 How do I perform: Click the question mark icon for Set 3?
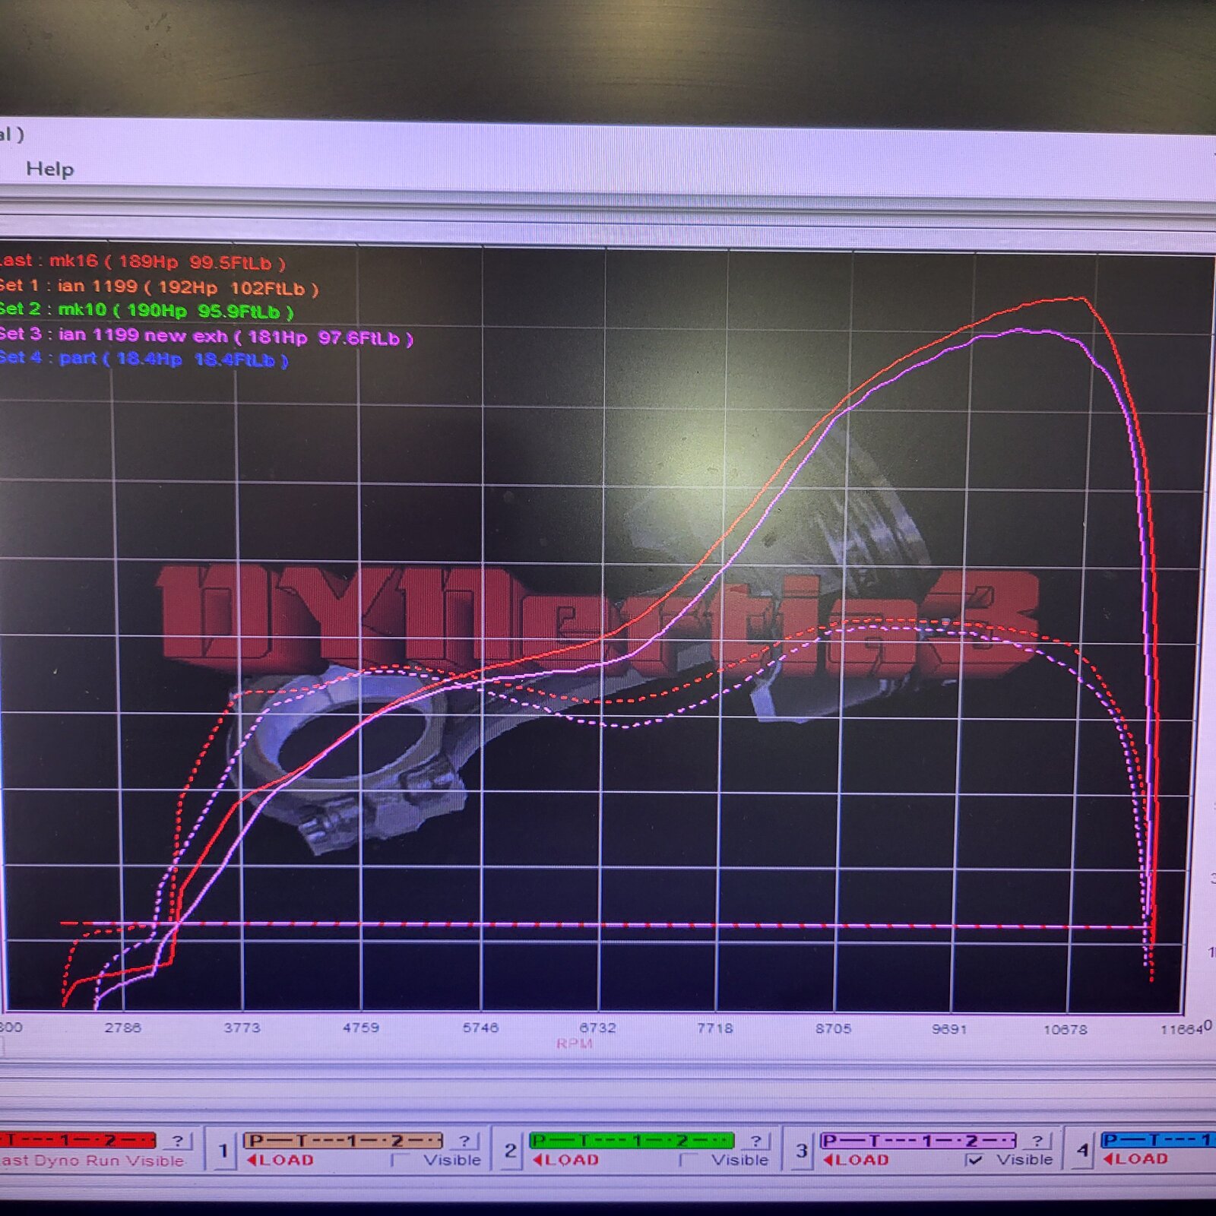pyautogui.click(x=1037, y=1141)
